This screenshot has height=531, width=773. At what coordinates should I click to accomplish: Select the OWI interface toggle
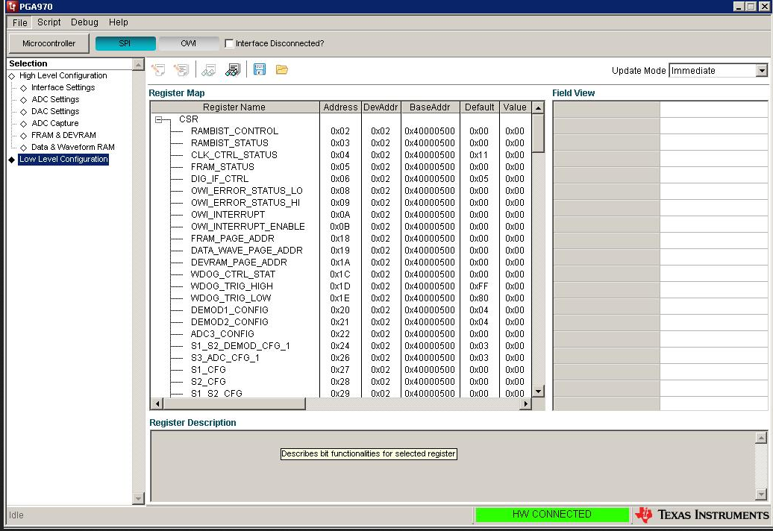pyautogui.click(x=188, y=43)
